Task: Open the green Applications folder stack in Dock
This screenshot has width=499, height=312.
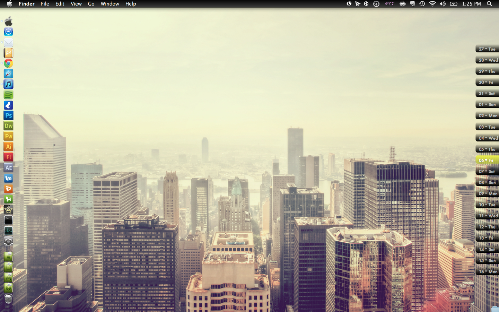Action: coord(8,277)
